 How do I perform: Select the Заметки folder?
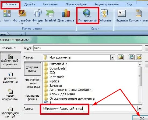click(x=53, y=86)
